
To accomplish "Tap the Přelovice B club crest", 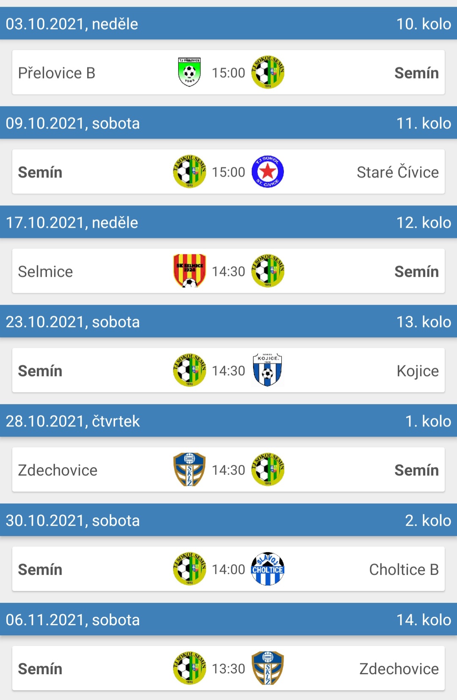I will pyautogui.click(x=189, y=72).
